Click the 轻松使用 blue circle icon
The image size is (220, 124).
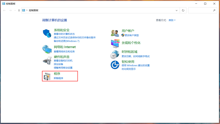click(x=115, y=65)
